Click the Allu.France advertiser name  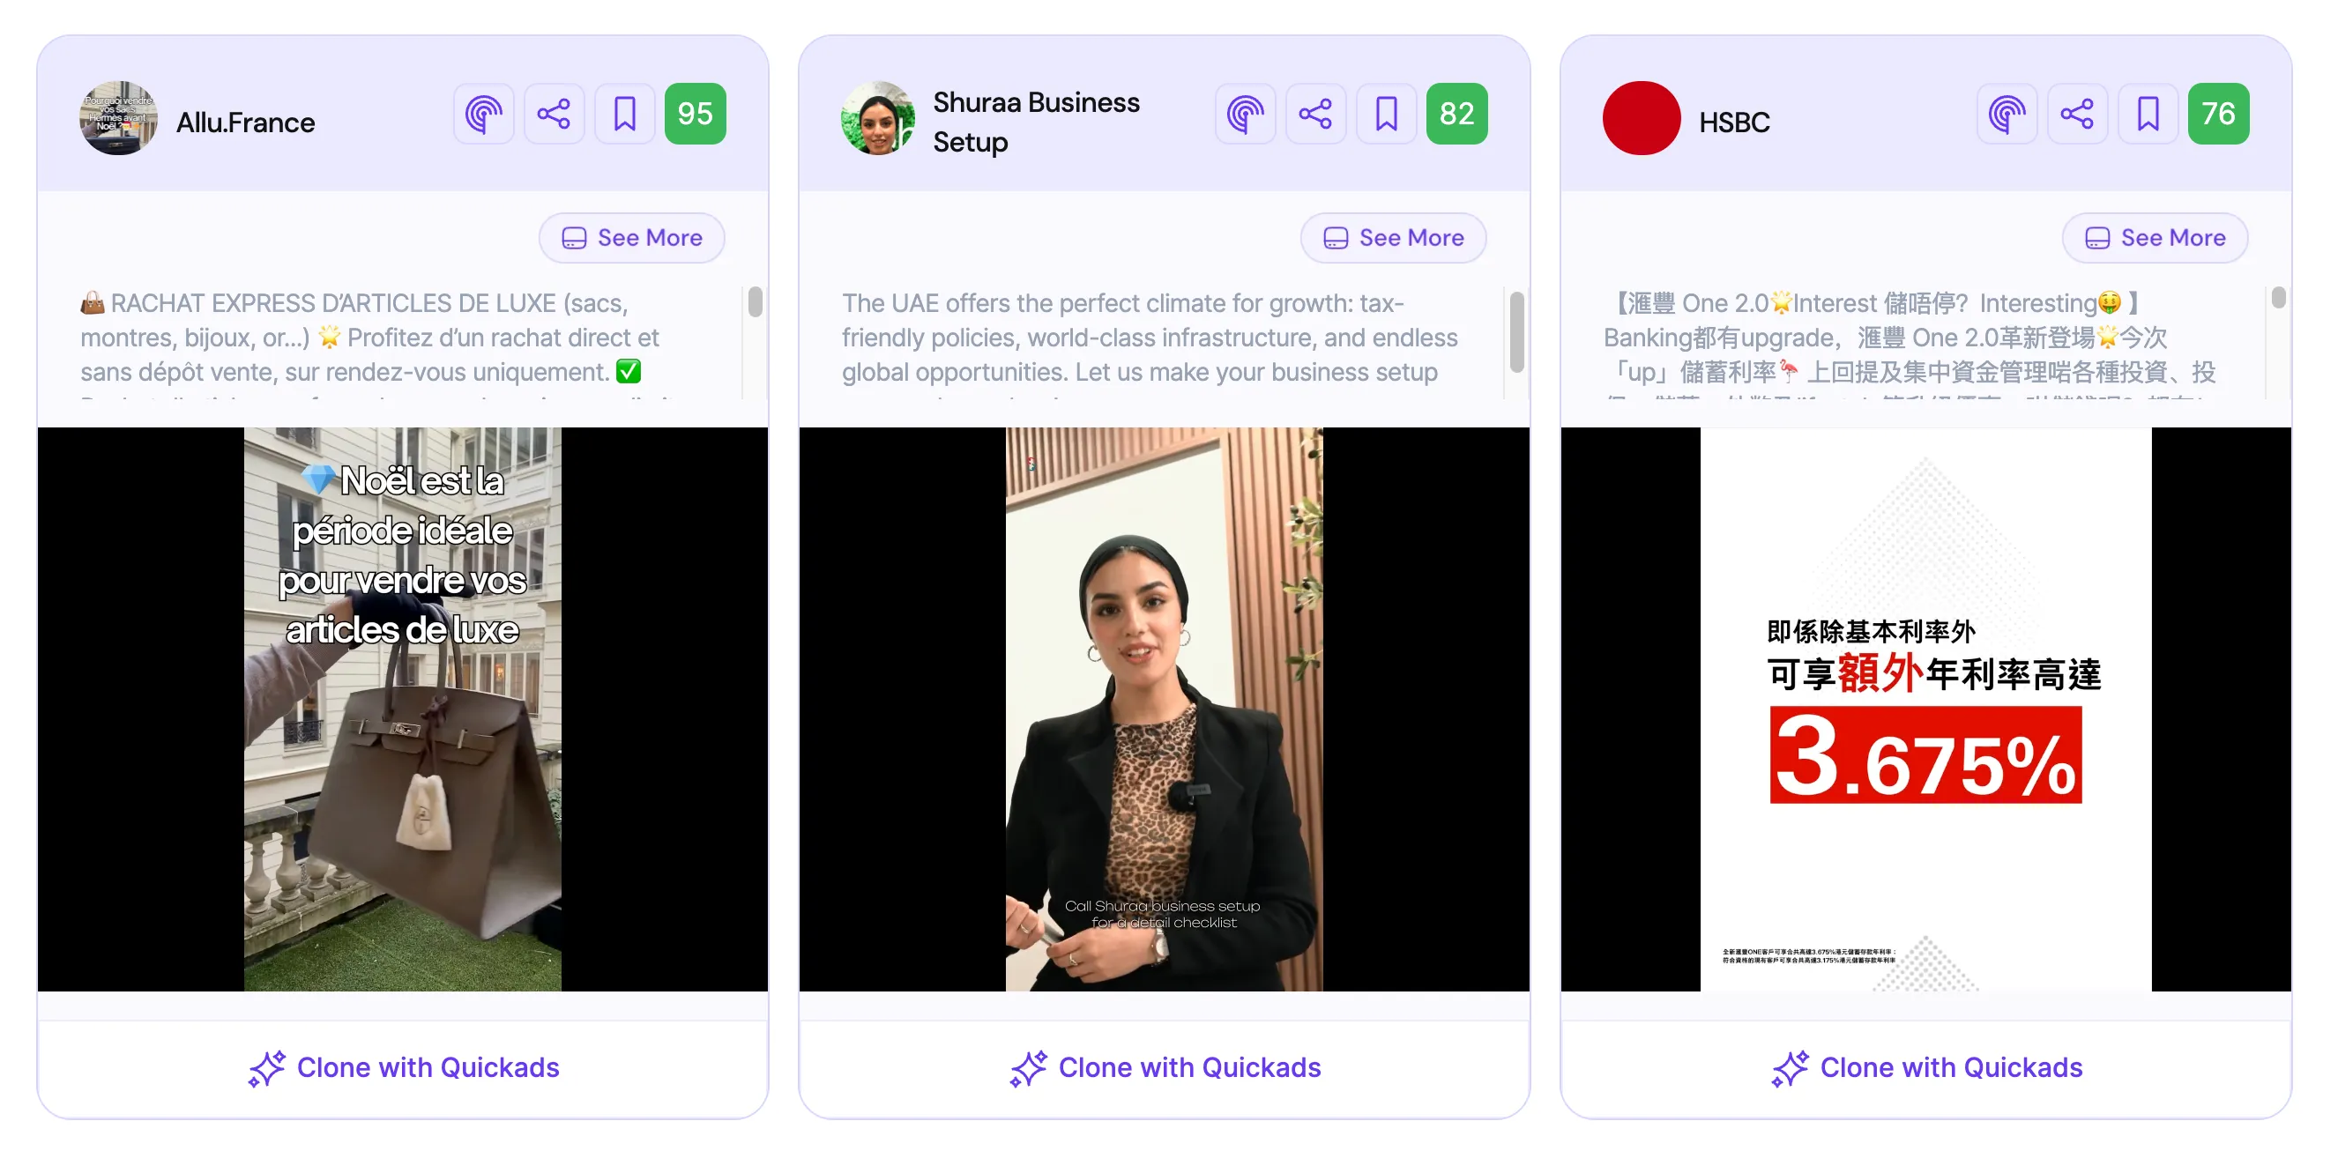[x=246, y=123]
